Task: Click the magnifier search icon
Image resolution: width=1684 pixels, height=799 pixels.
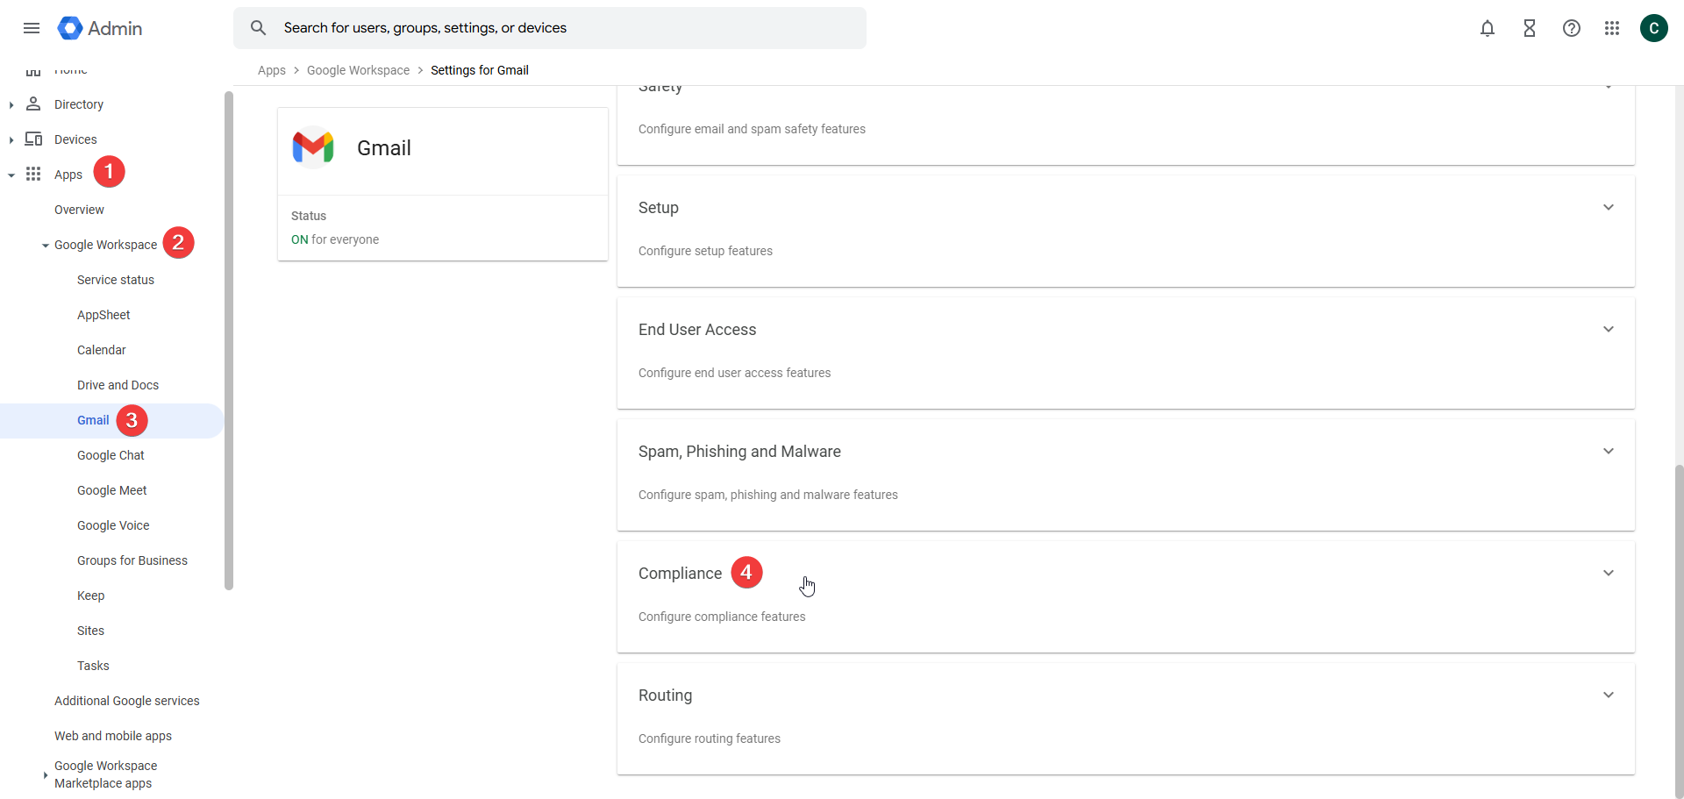Action: 258,28
